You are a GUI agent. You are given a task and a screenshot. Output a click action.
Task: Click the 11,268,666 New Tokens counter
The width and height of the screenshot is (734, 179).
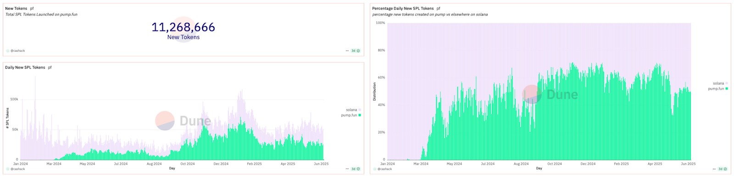tap(183, 31)
